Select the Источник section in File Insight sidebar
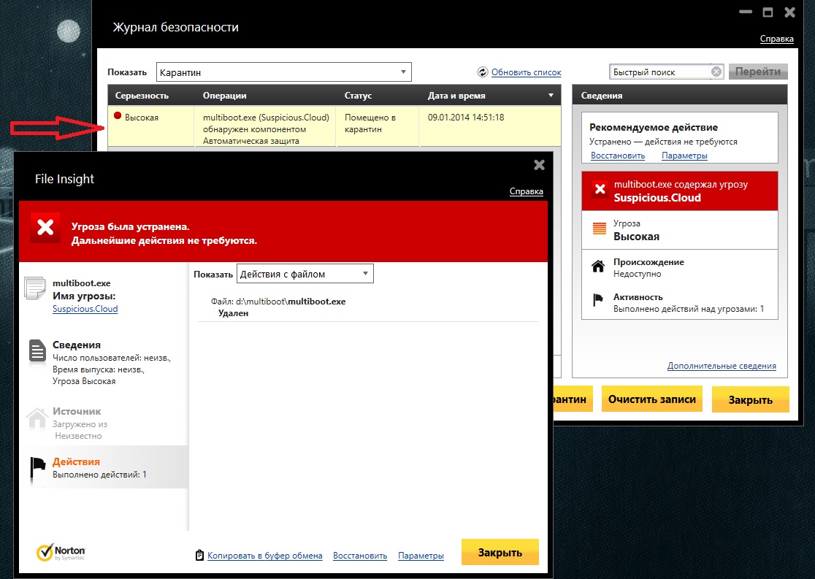 [103, 423]
